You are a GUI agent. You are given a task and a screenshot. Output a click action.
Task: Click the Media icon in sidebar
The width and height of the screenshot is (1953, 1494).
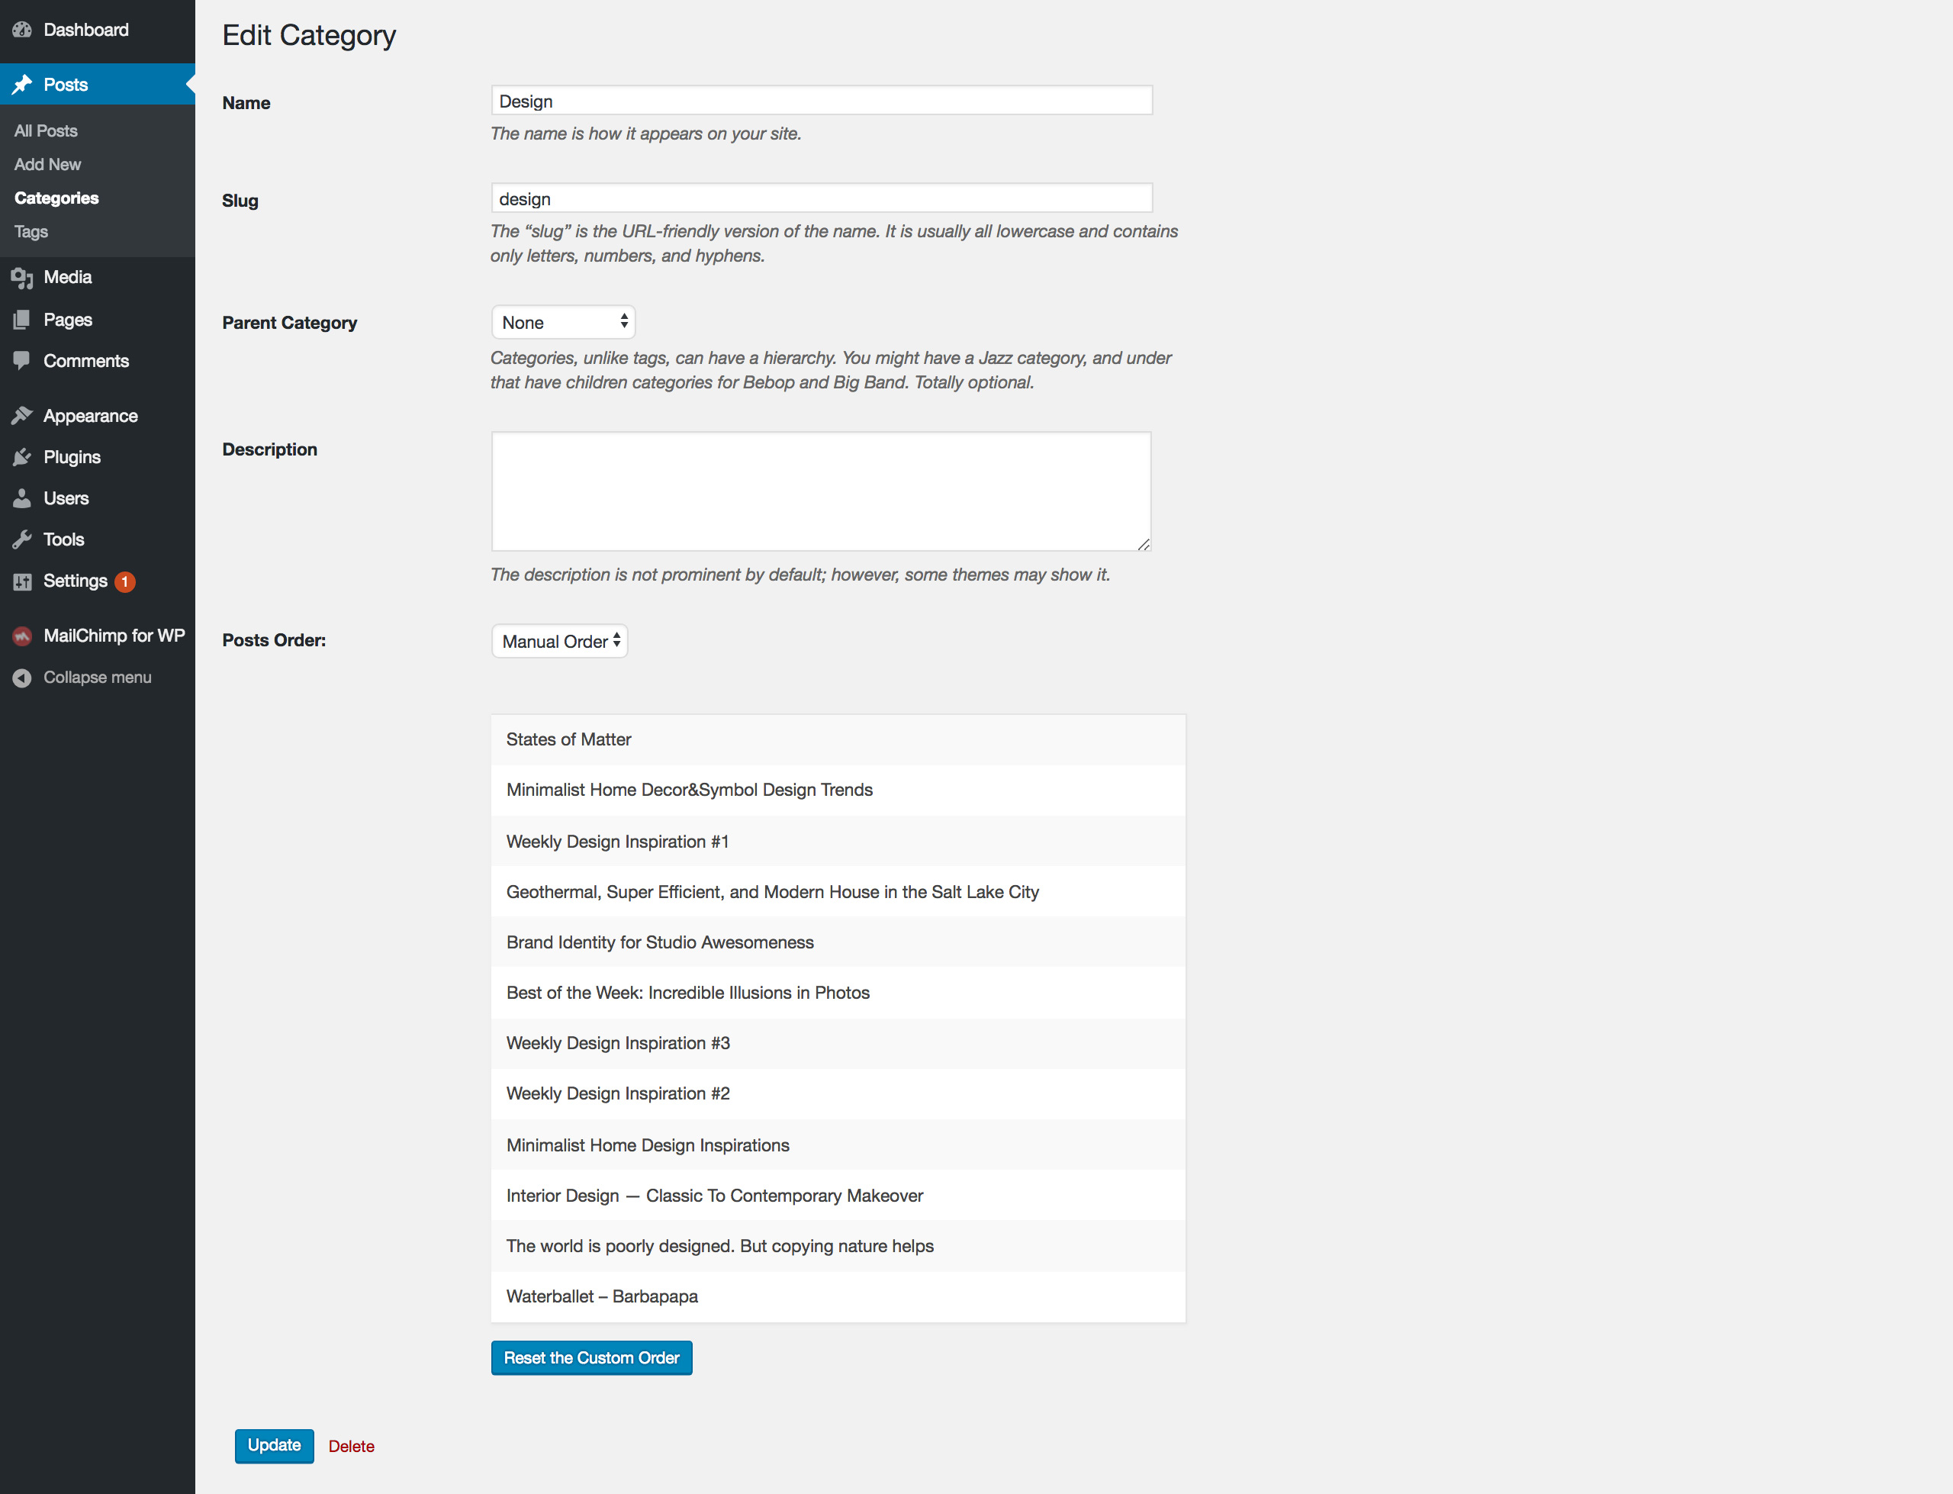tap(22, 279)
